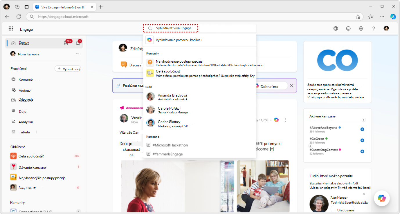Open more options next to Mona Kaneová

click(78, 54)
